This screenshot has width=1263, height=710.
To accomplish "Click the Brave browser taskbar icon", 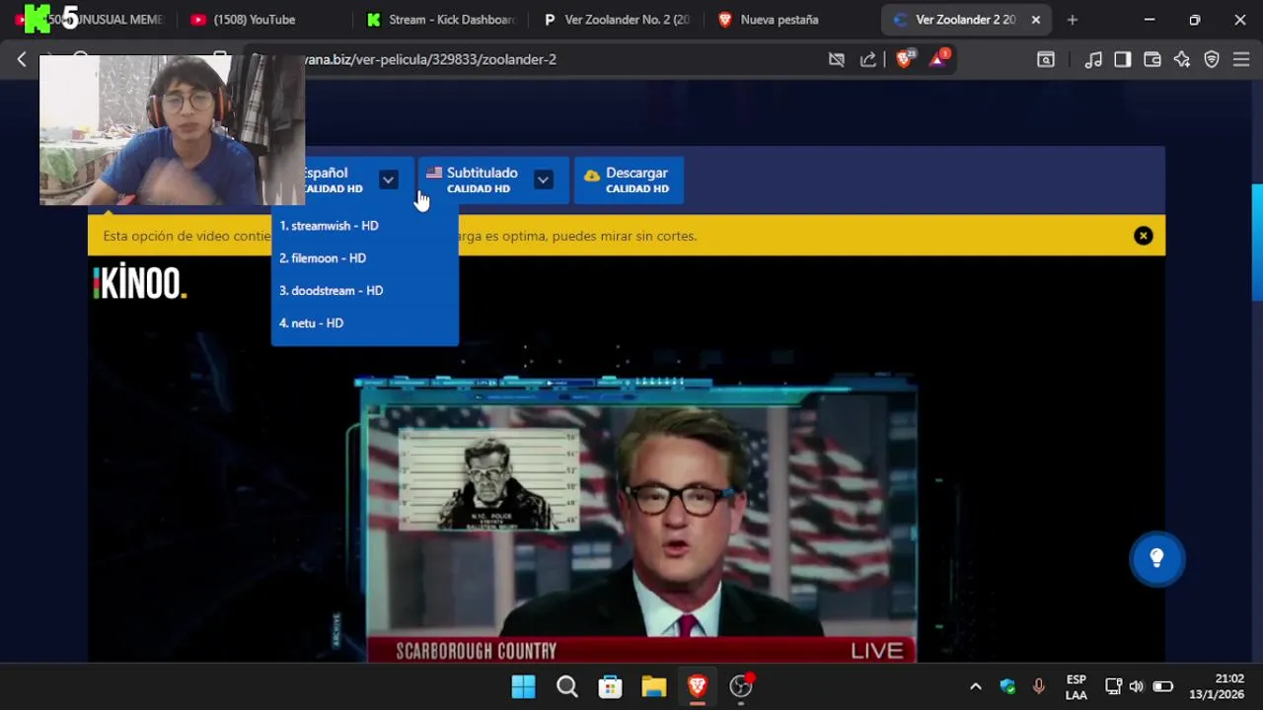I will 698,686.
